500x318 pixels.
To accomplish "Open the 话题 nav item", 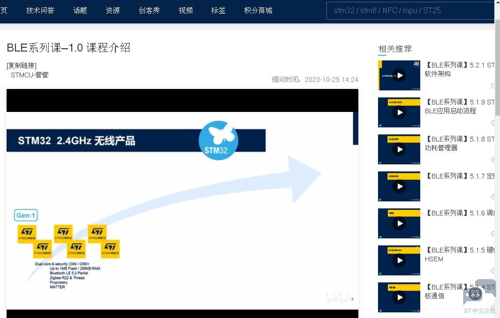I will [80, 10].
